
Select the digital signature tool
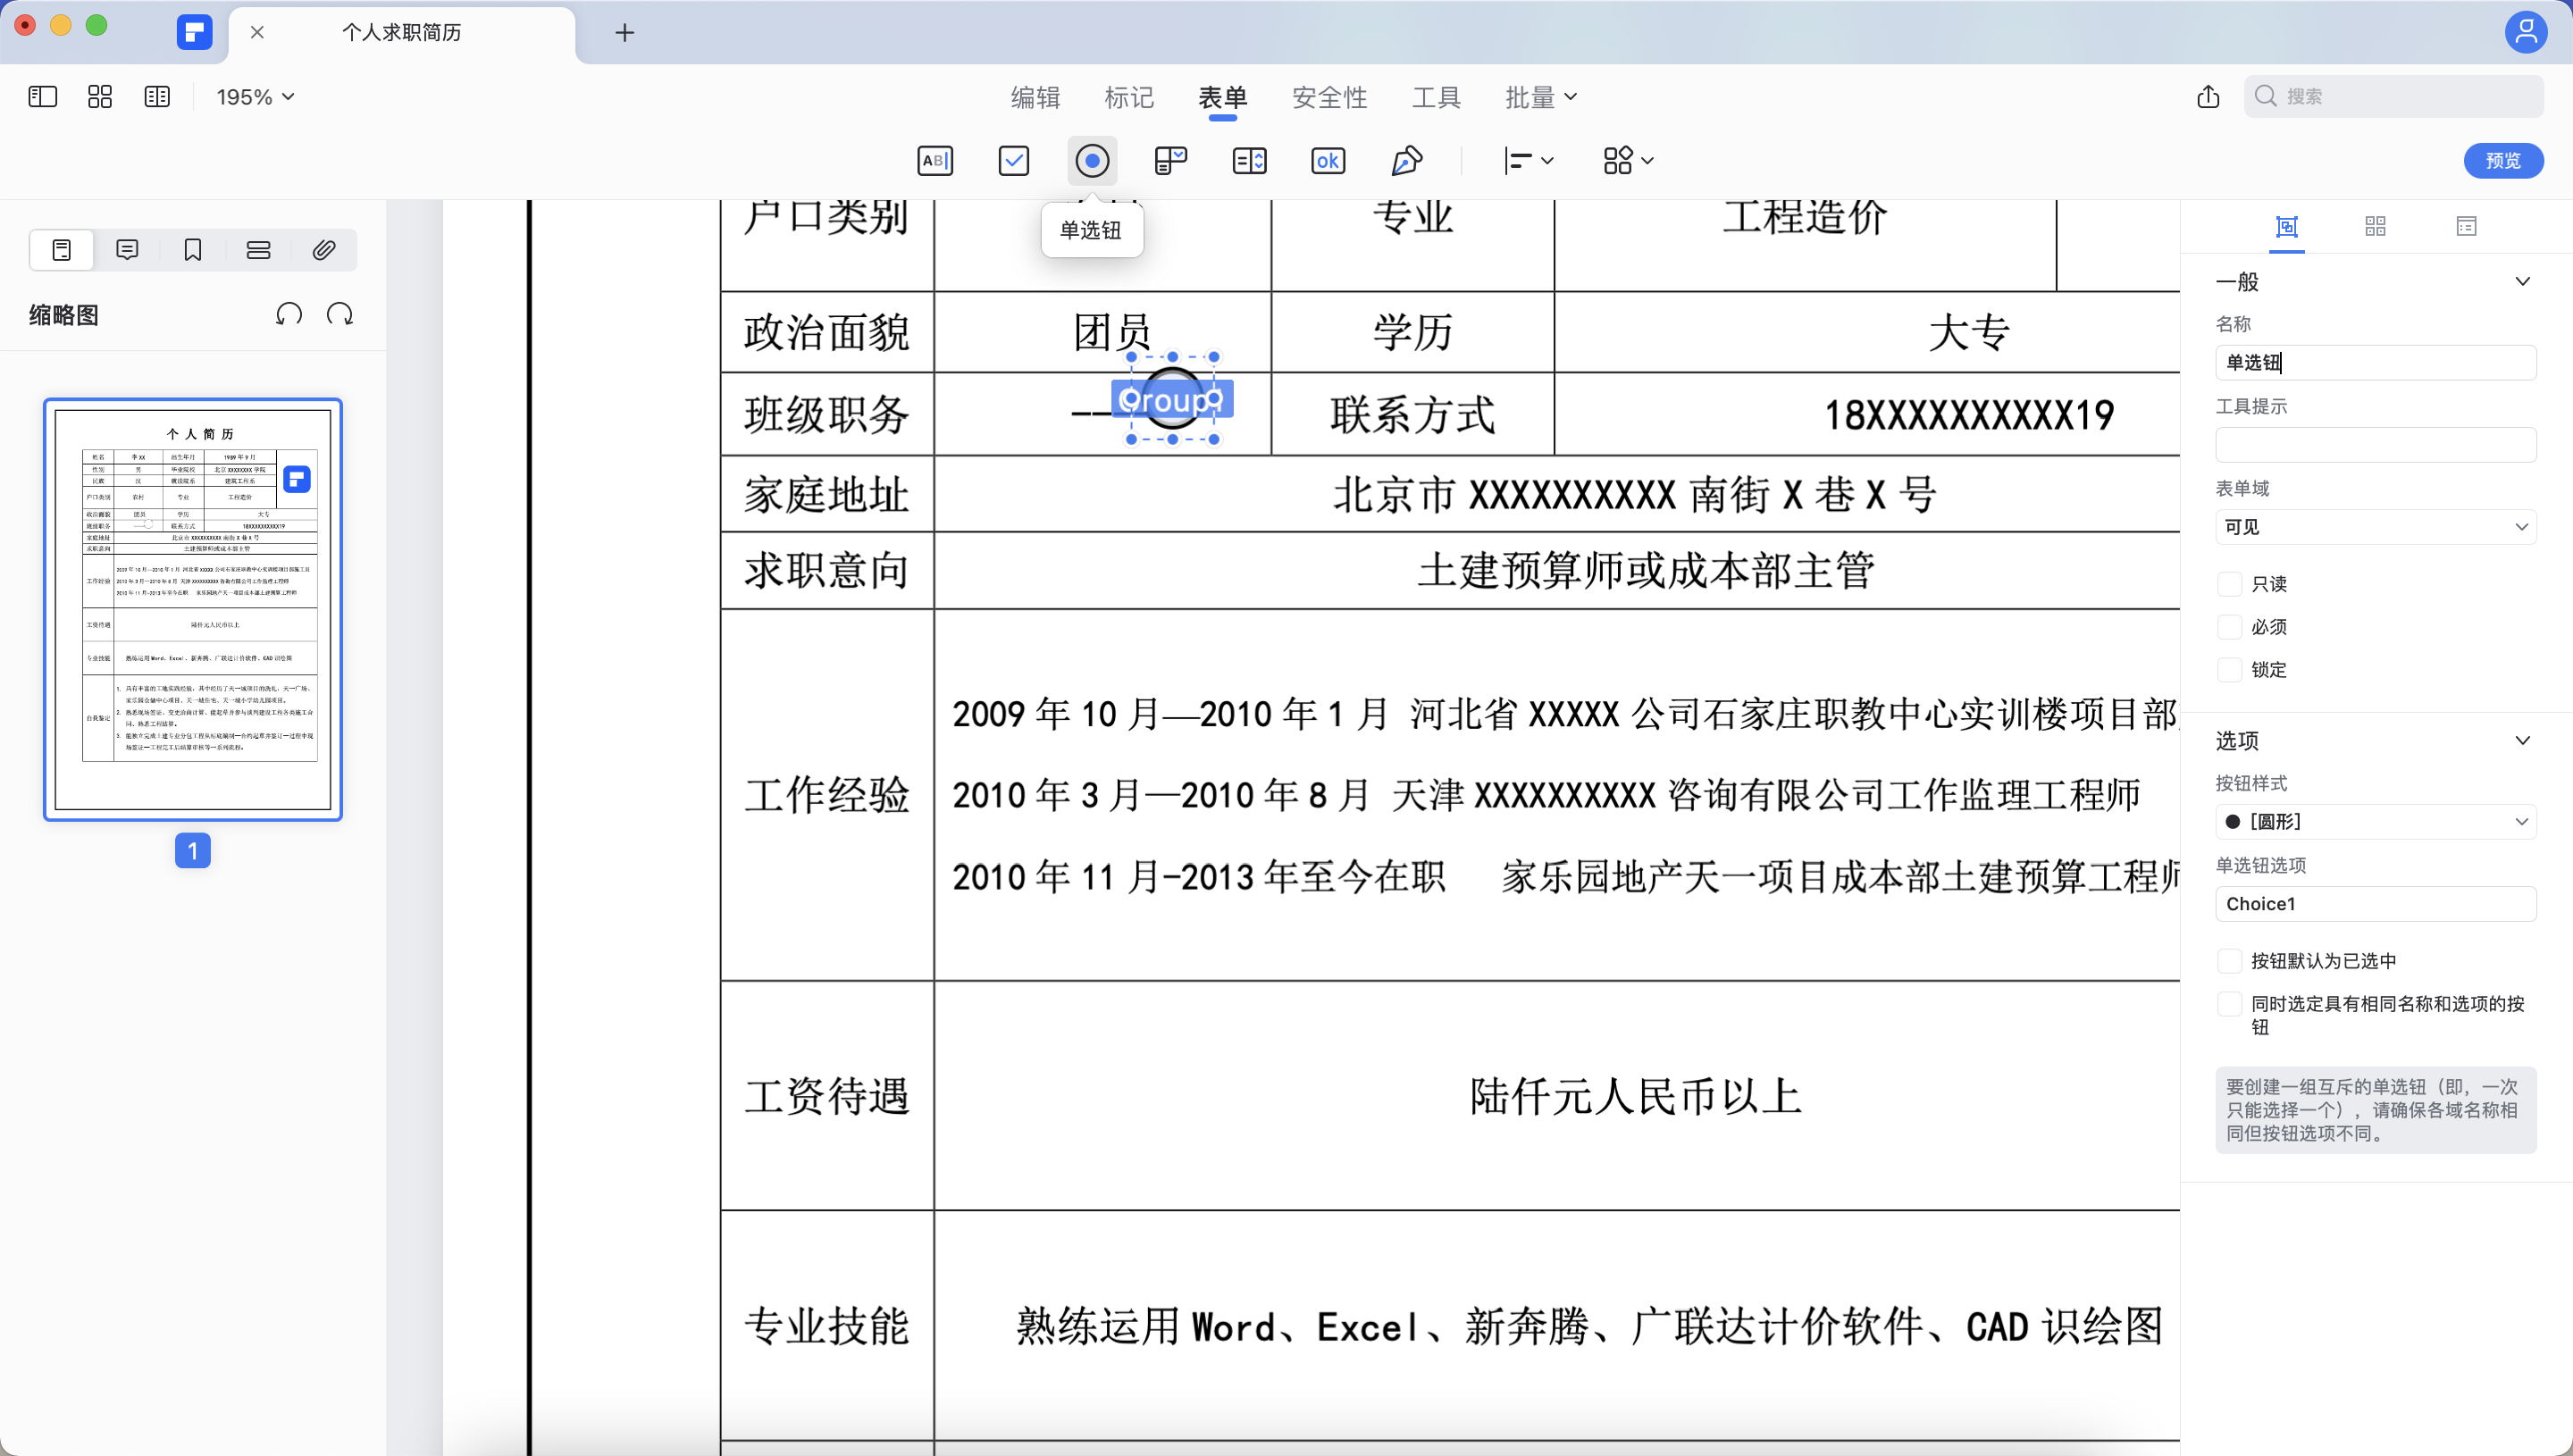(1406, 160)
